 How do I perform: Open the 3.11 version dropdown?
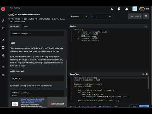pos(102,16)
